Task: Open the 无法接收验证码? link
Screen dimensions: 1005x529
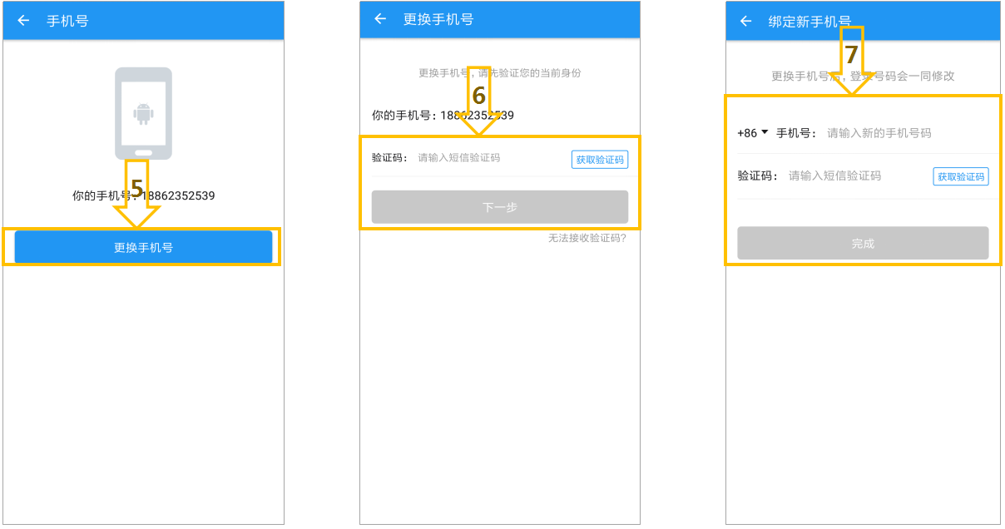Action: [587, 238]
